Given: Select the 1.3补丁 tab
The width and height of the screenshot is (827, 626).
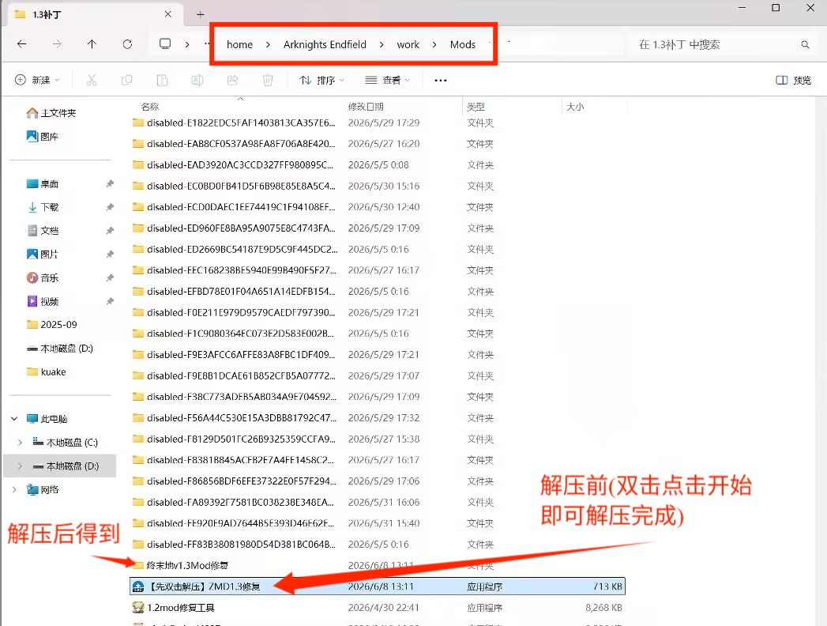Looking at the screenshot, I should click(95, 14).
